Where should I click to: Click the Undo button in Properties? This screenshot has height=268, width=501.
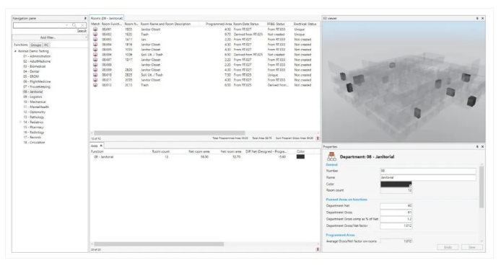click(x=448, y=247)
